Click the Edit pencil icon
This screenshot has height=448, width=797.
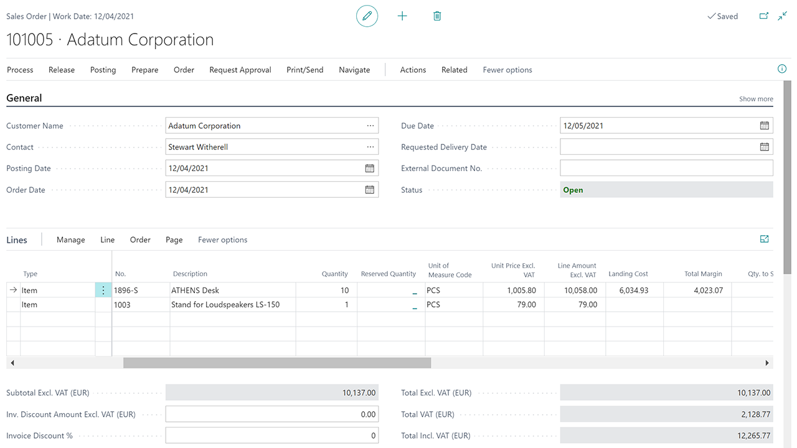pyautogui.click(x=367, y=16)
